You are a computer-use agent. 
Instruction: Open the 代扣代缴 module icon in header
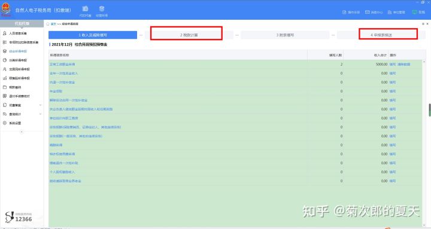[x=85, y=11]
